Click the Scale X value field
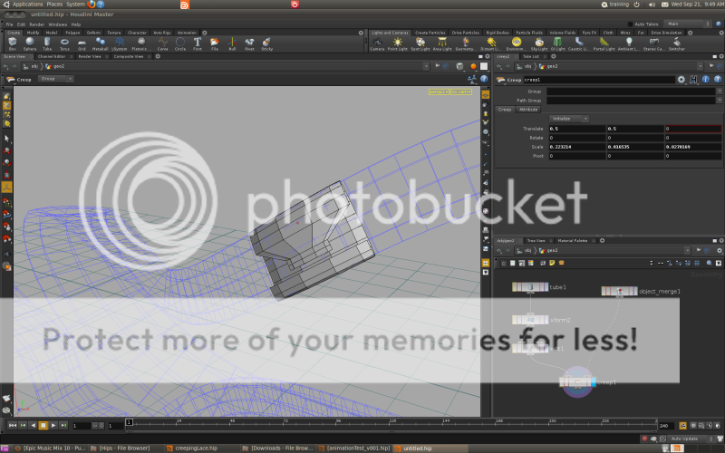The height and width of the screenshot is (453, 725). [x=576, y=147]
